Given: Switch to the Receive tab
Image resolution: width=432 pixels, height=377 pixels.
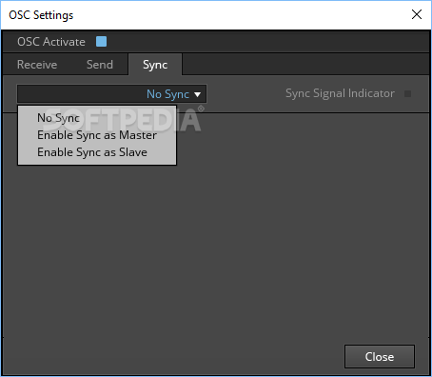Looking at the screenshot, I should coord(37,65).
